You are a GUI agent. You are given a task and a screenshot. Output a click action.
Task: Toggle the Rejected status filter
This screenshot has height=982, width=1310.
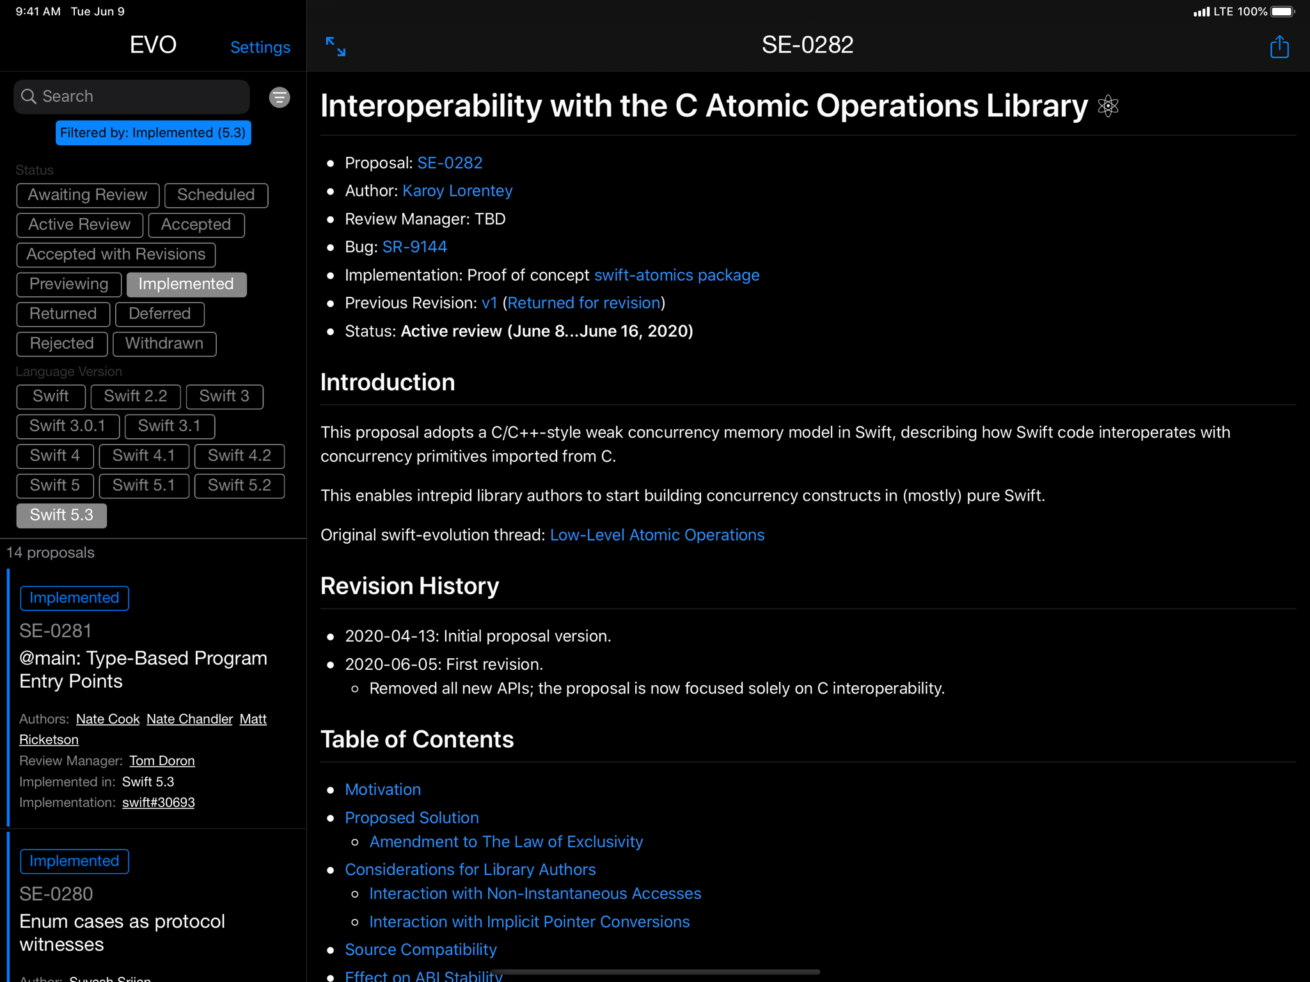[62, 344]
